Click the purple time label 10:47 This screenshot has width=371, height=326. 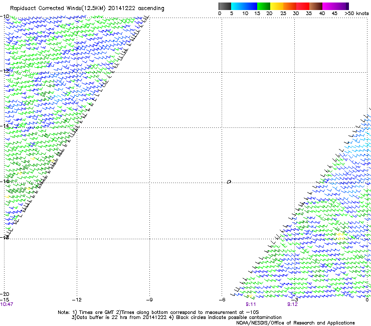click(7, 304)
